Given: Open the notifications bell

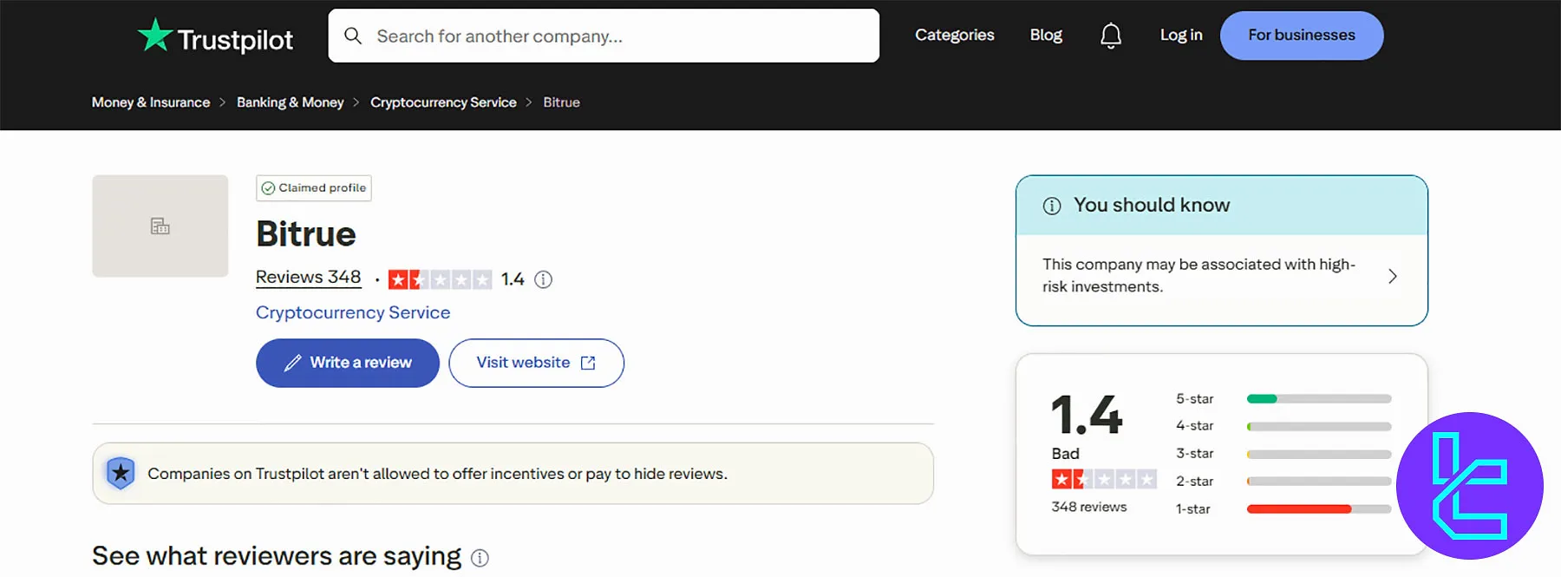Looking at the screenshot, I should click(x=1111, y=36).
